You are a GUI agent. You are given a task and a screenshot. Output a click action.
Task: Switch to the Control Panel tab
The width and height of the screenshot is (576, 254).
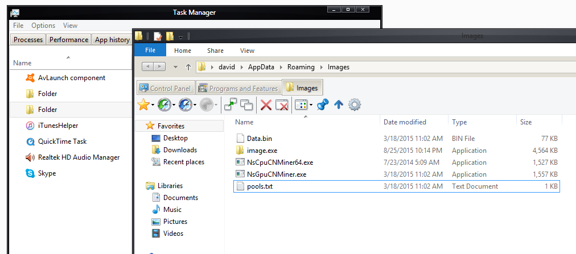click(x=166, y=88)
